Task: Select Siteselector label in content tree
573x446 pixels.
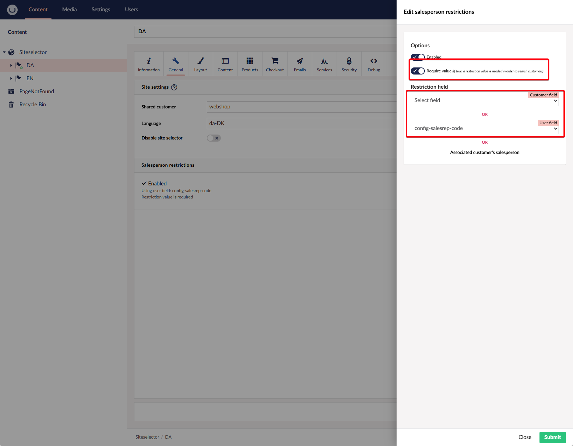Action: pyautogui.click(x=33, y=52)
